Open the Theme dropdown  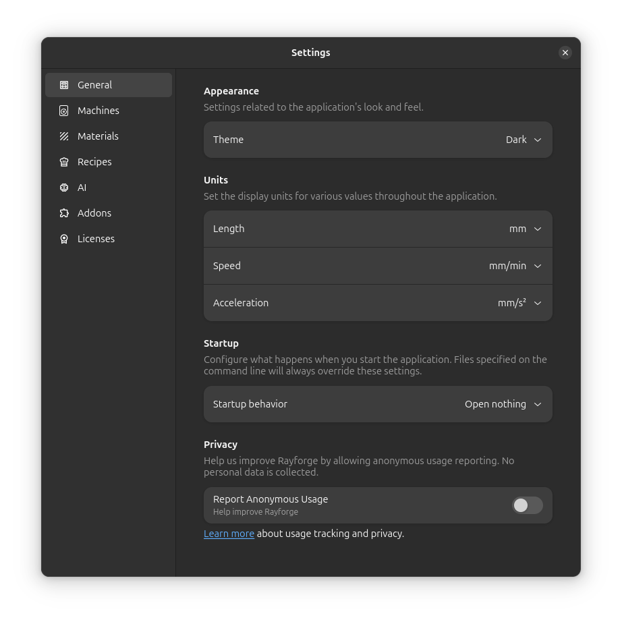point(523,139)
